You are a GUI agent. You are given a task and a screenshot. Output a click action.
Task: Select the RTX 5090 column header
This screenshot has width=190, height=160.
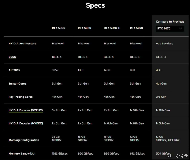(x=59, y=28)
